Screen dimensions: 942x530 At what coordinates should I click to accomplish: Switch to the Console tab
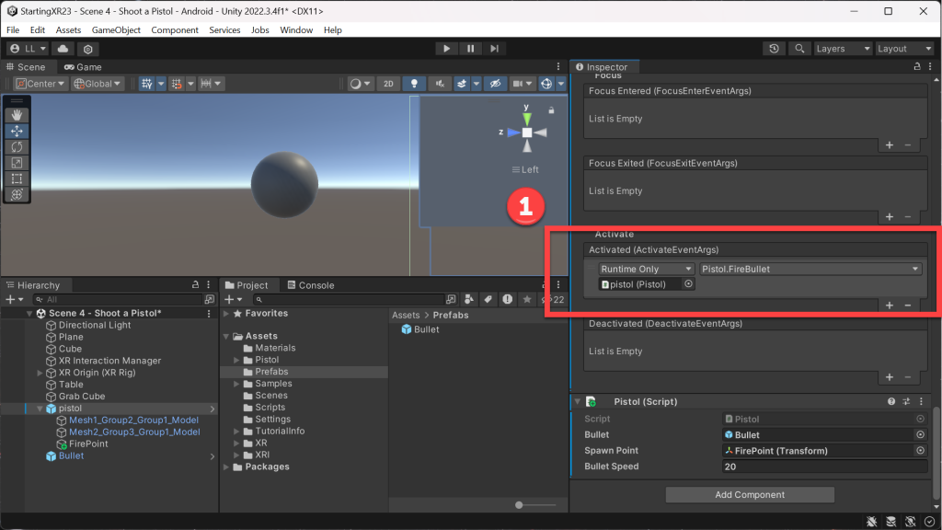pyautogui.click(x=311, y=285)
